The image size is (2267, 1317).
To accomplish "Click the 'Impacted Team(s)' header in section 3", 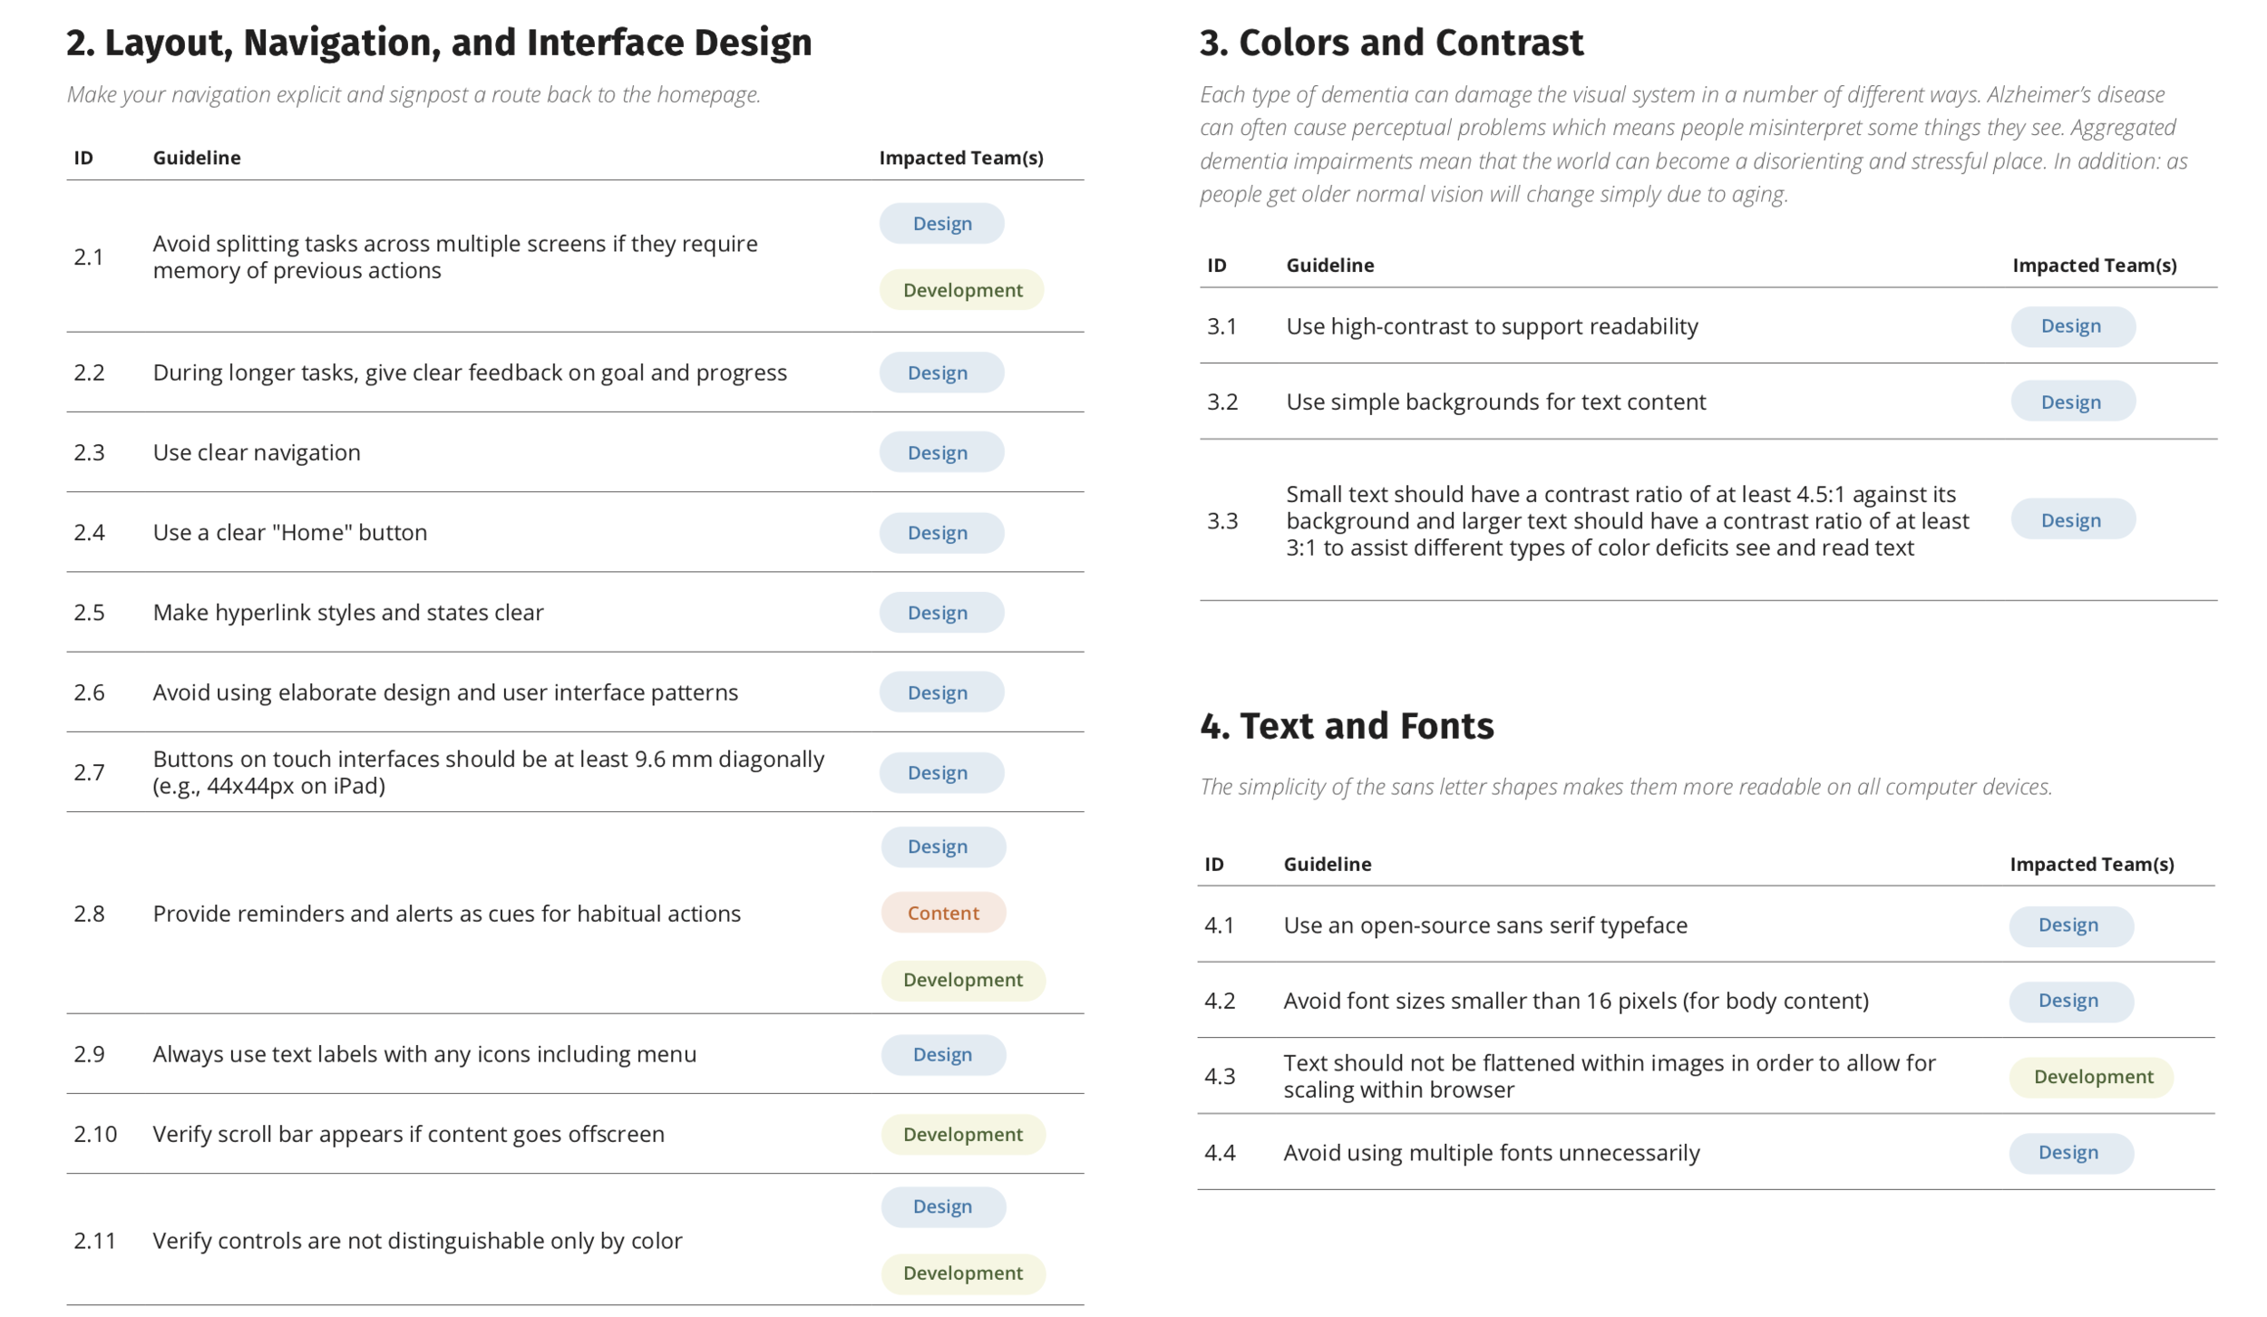I will coord(2095,265).
